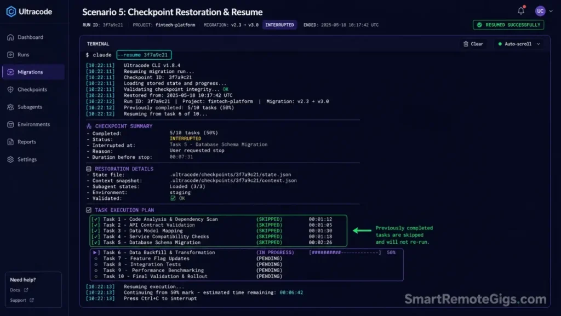Viewport: 561px width, 316px height.
Task: Click the state.json checkpoint file path
Action: point(231,175)
